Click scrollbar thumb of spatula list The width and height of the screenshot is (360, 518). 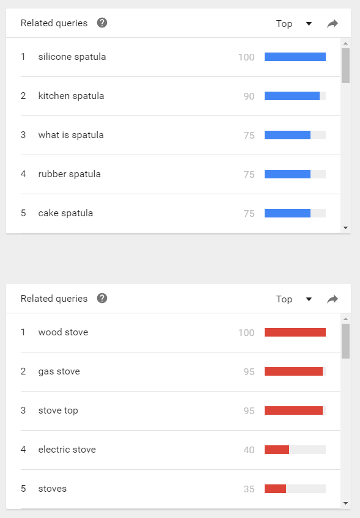pyautogui.click(x=345, y=65)
